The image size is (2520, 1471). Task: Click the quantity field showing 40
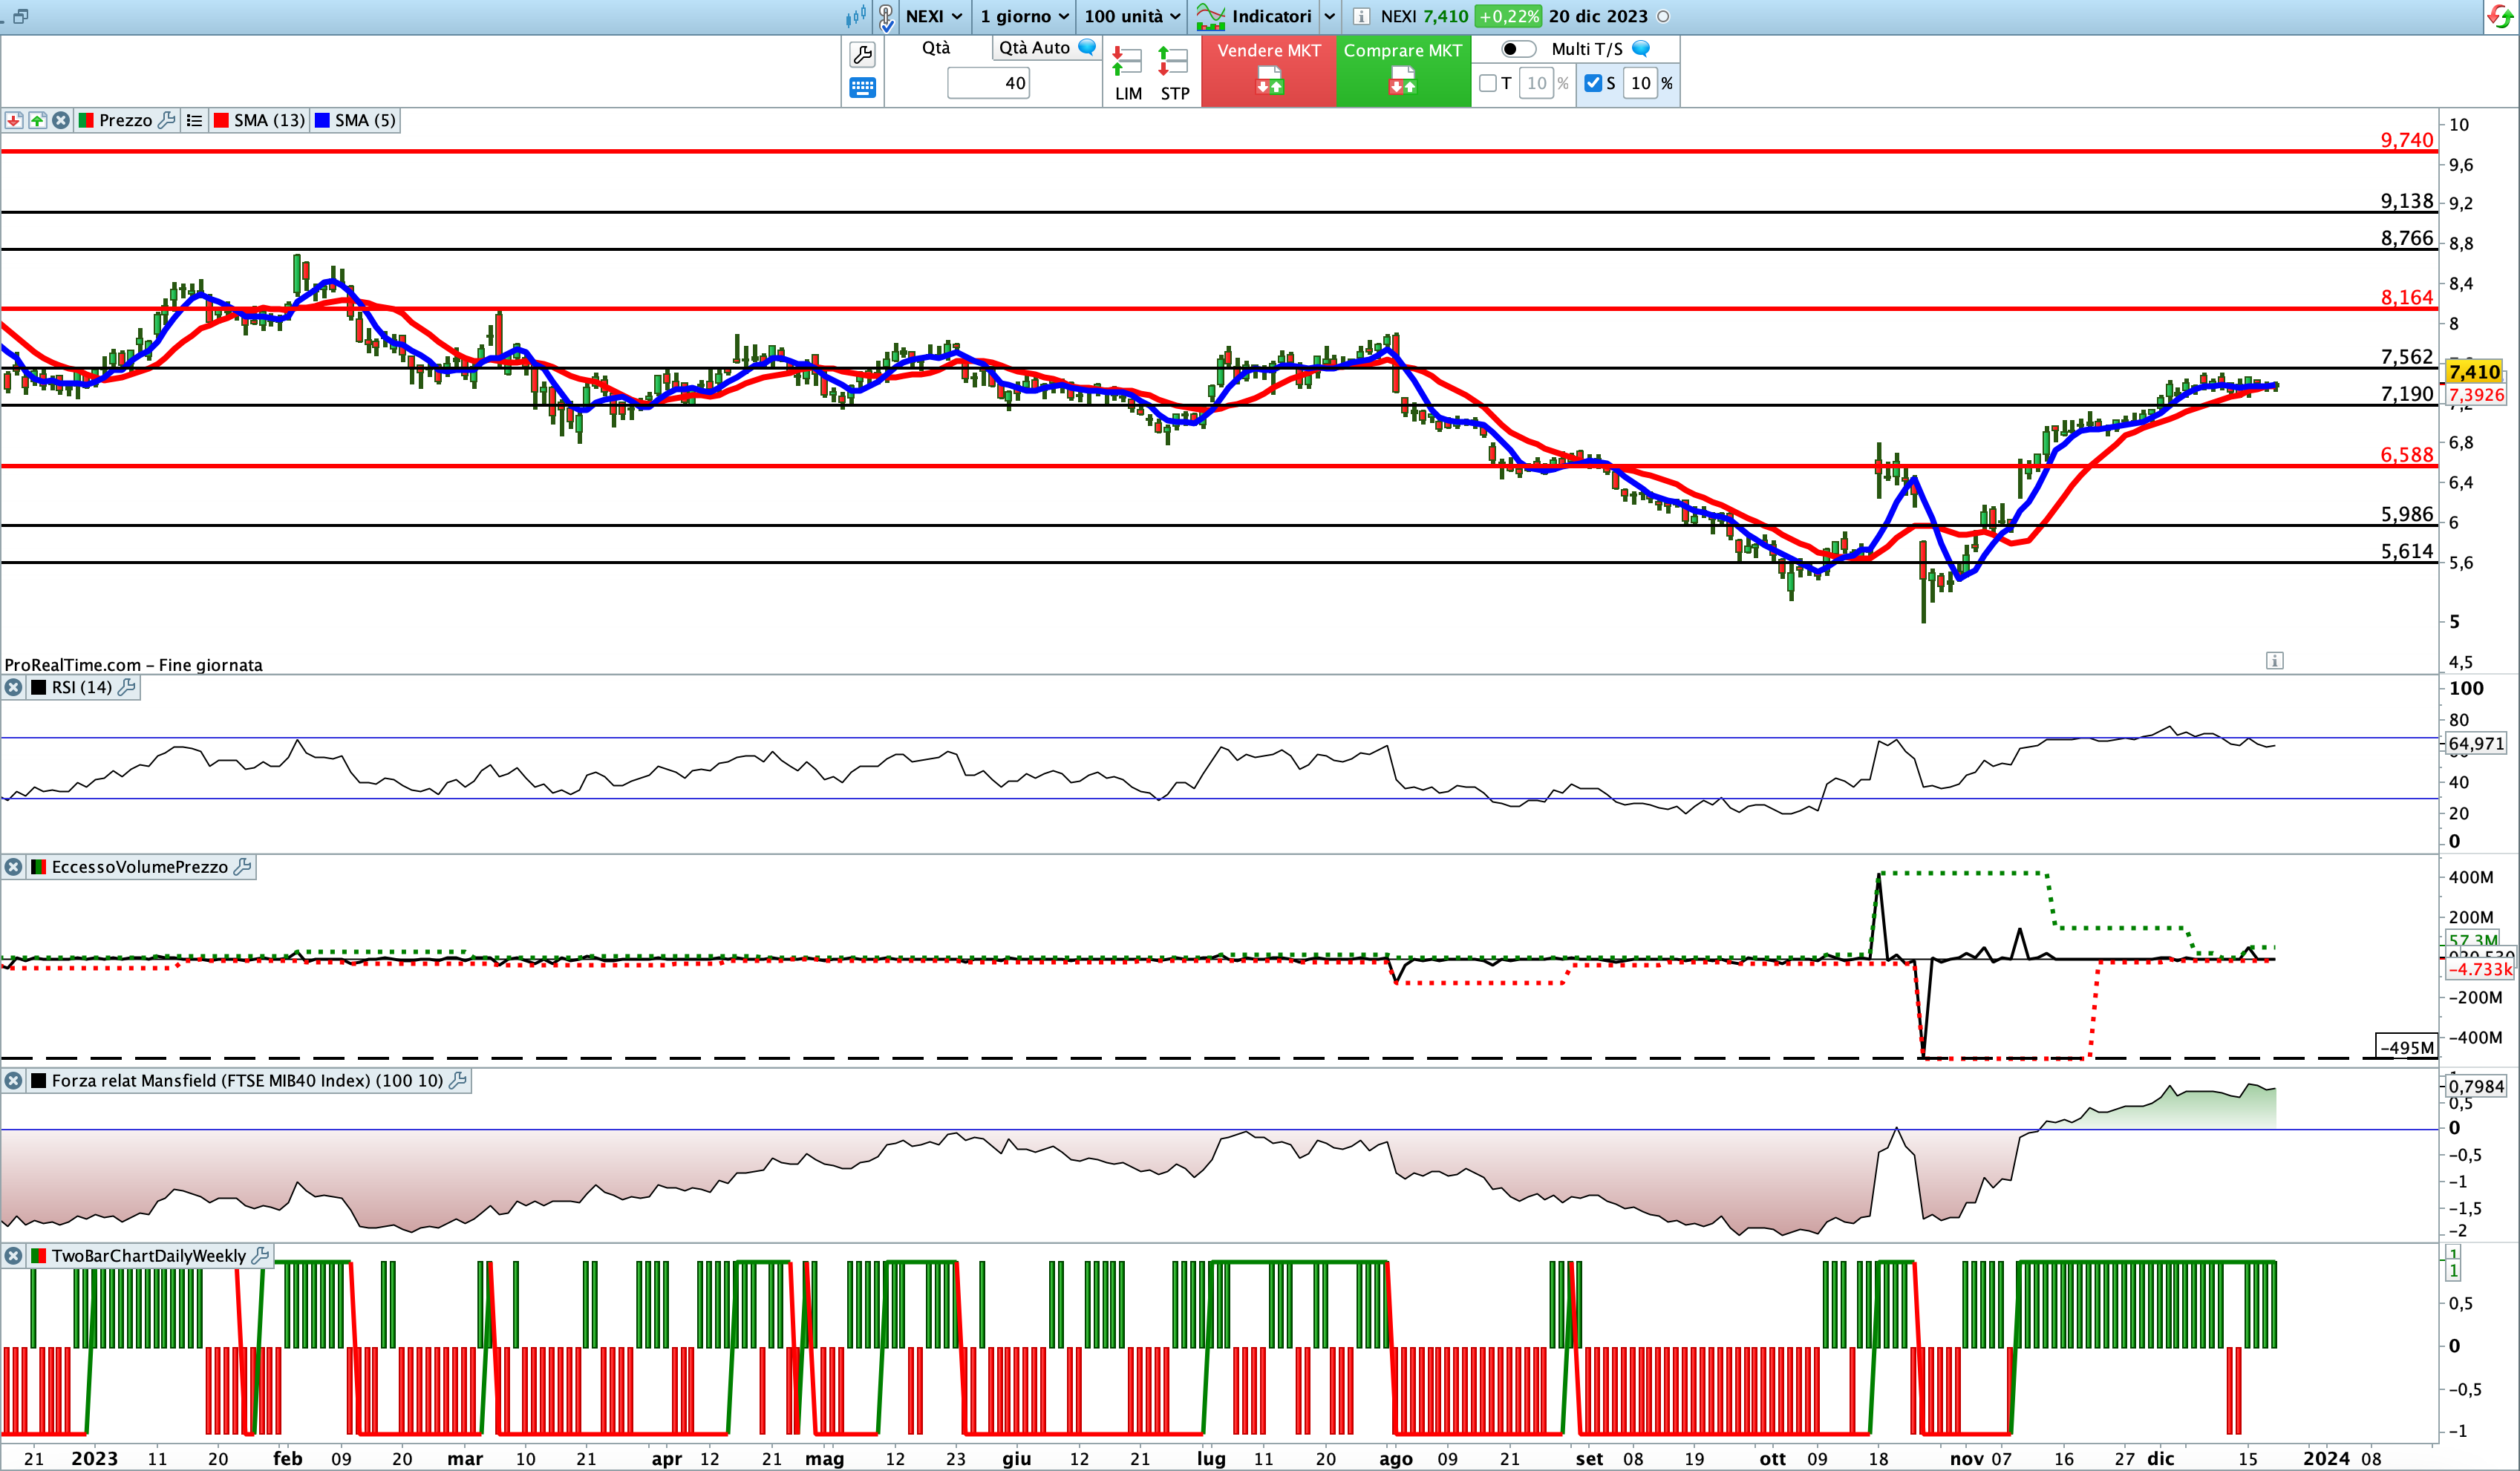point(988,83)
